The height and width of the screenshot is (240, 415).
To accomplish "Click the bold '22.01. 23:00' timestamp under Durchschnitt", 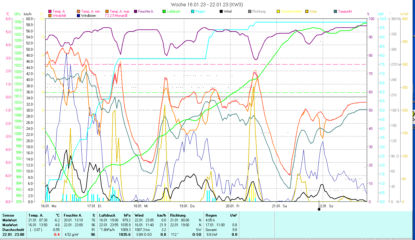I will [x=13, y=235].
